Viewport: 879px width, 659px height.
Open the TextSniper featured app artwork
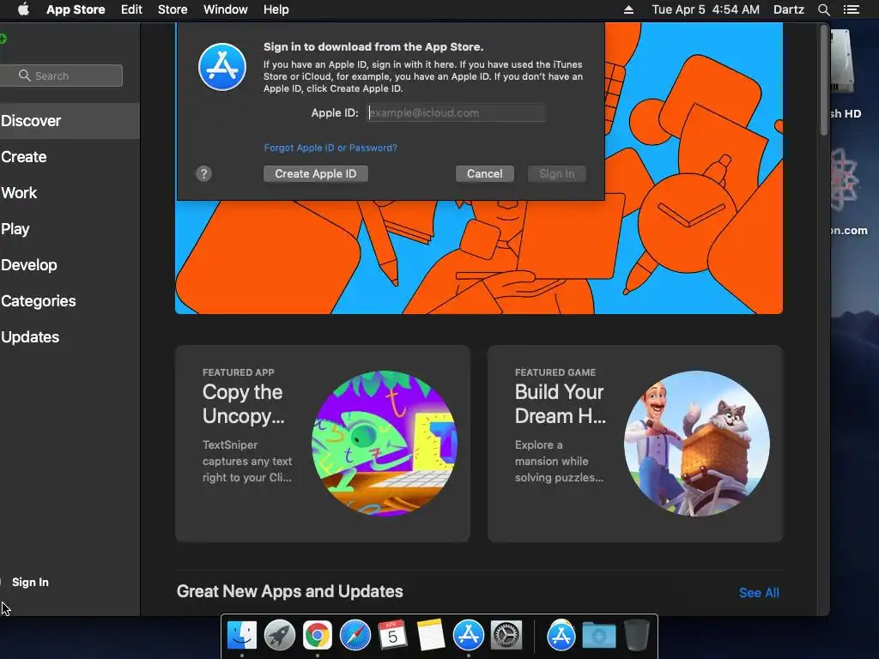[384, 444]
